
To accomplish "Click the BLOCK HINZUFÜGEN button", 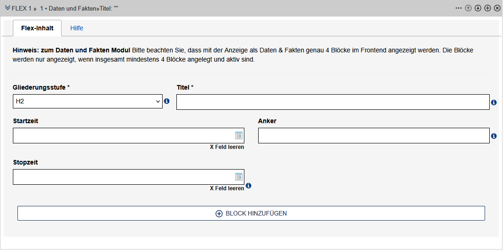I will point(251,213).
